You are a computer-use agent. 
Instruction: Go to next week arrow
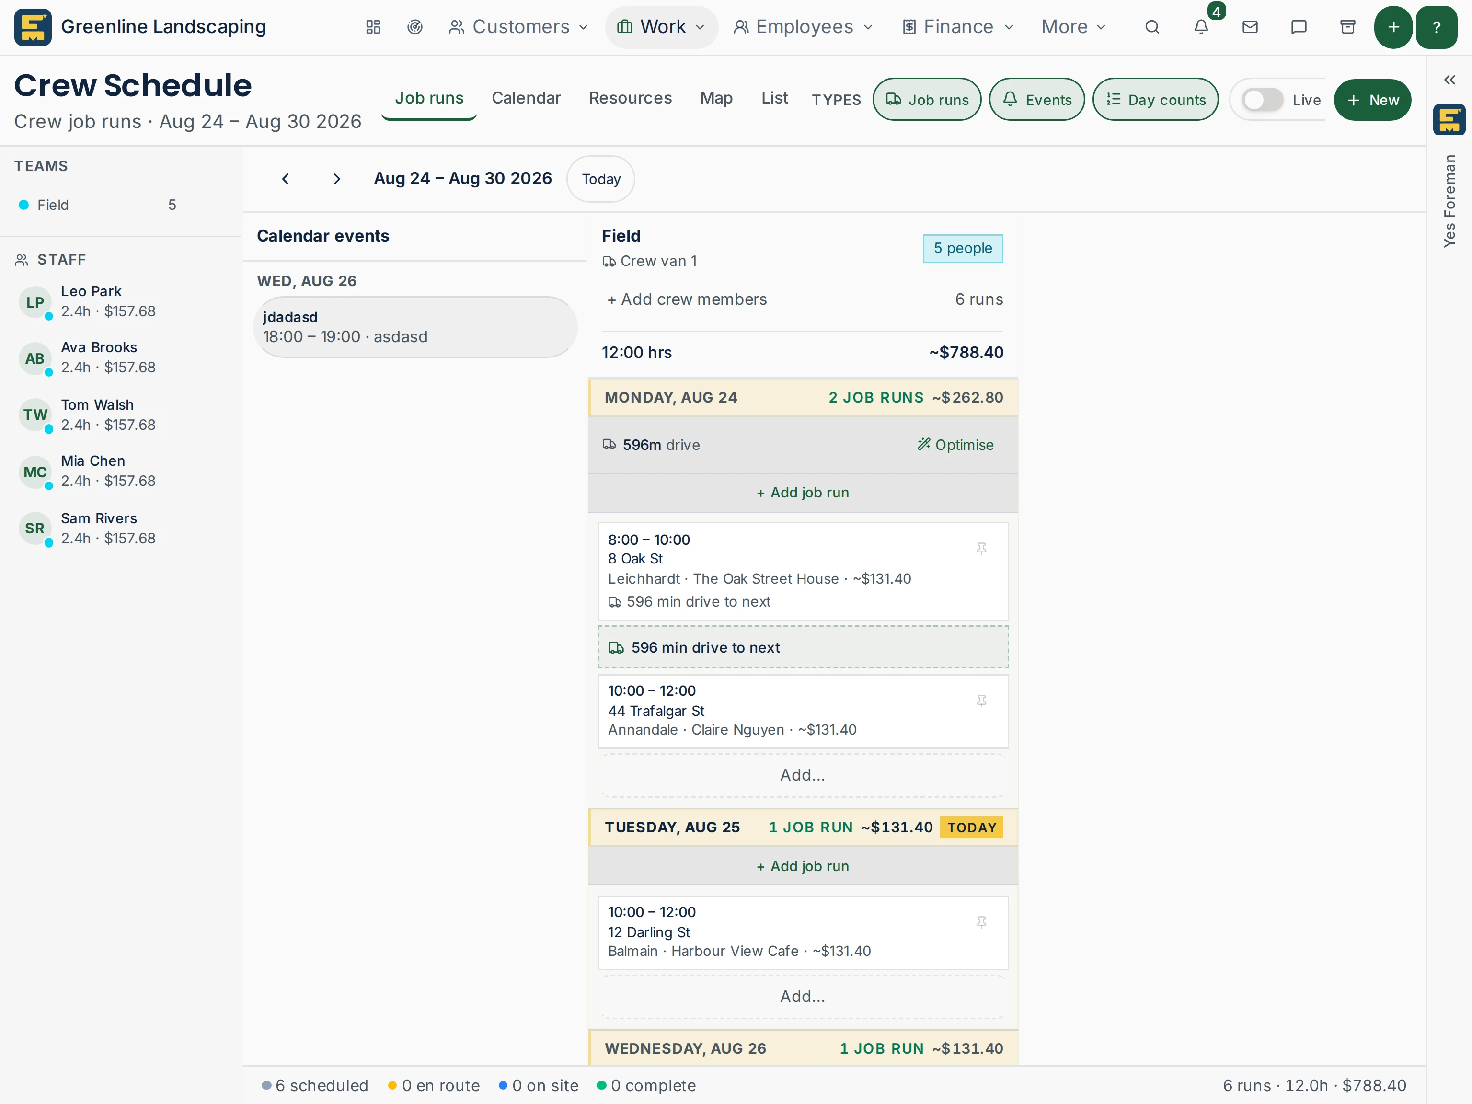336,178
